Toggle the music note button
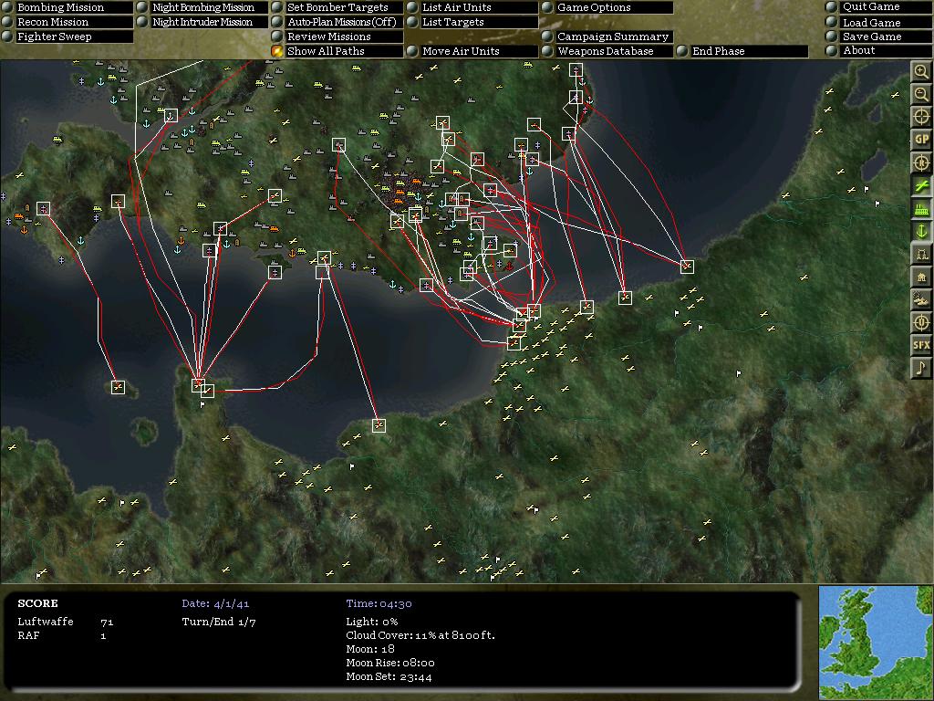This screenshot has width=934, height=701. coord(922,368)
